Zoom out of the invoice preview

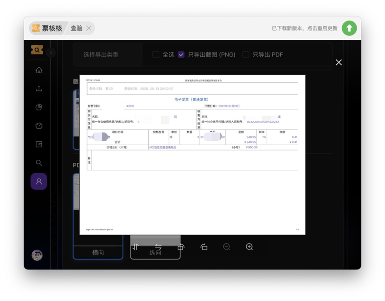pyautogui.click(x=227, y=247)
